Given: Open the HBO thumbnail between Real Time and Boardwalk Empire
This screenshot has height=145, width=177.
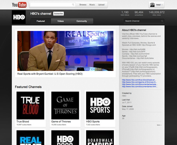Looking at the screenshot, I should (x=65, y=138).
